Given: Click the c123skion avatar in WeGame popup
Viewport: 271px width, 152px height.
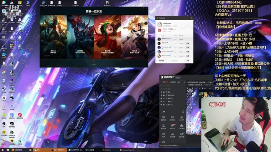Looking at the screenshot, I should pos(159,24).
